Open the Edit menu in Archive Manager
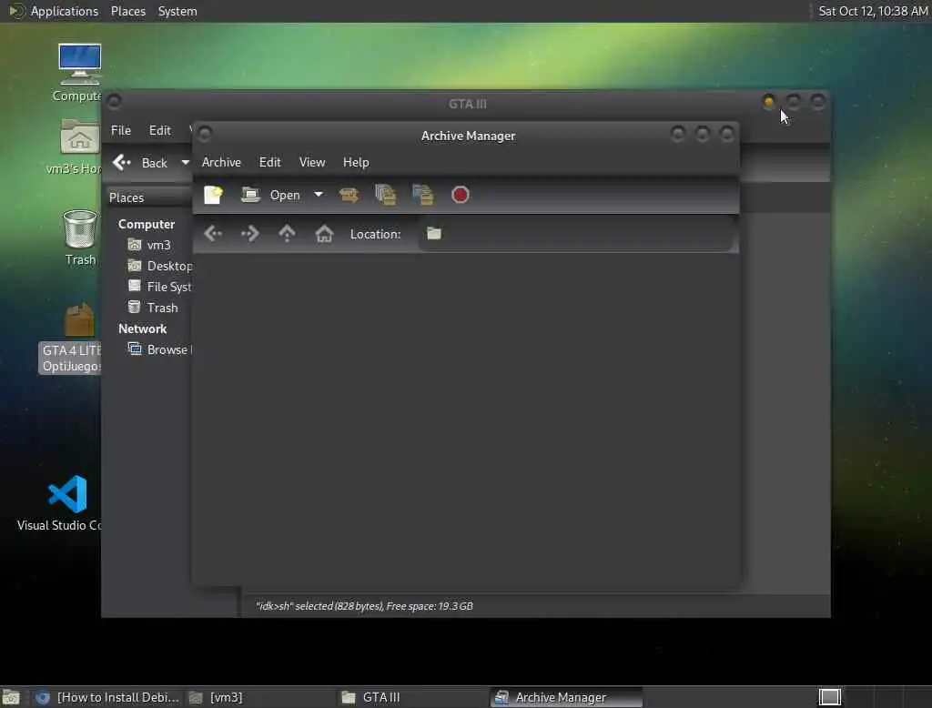 (x=269, y=162)
